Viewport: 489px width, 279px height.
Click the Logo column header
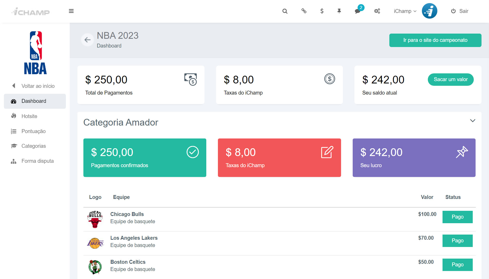pyautogui.click(x=95, y=197)
